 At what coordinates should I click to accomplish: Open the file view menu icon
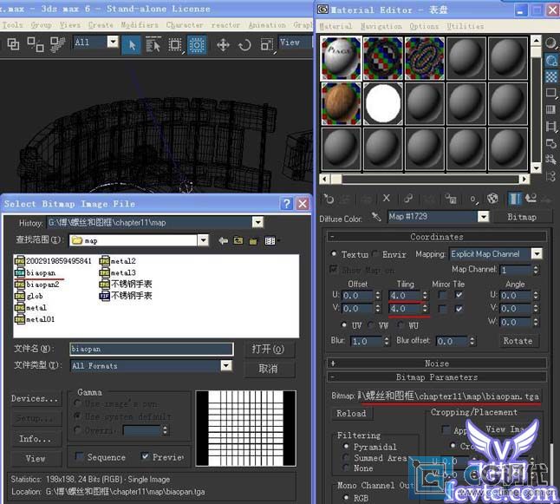270,241
